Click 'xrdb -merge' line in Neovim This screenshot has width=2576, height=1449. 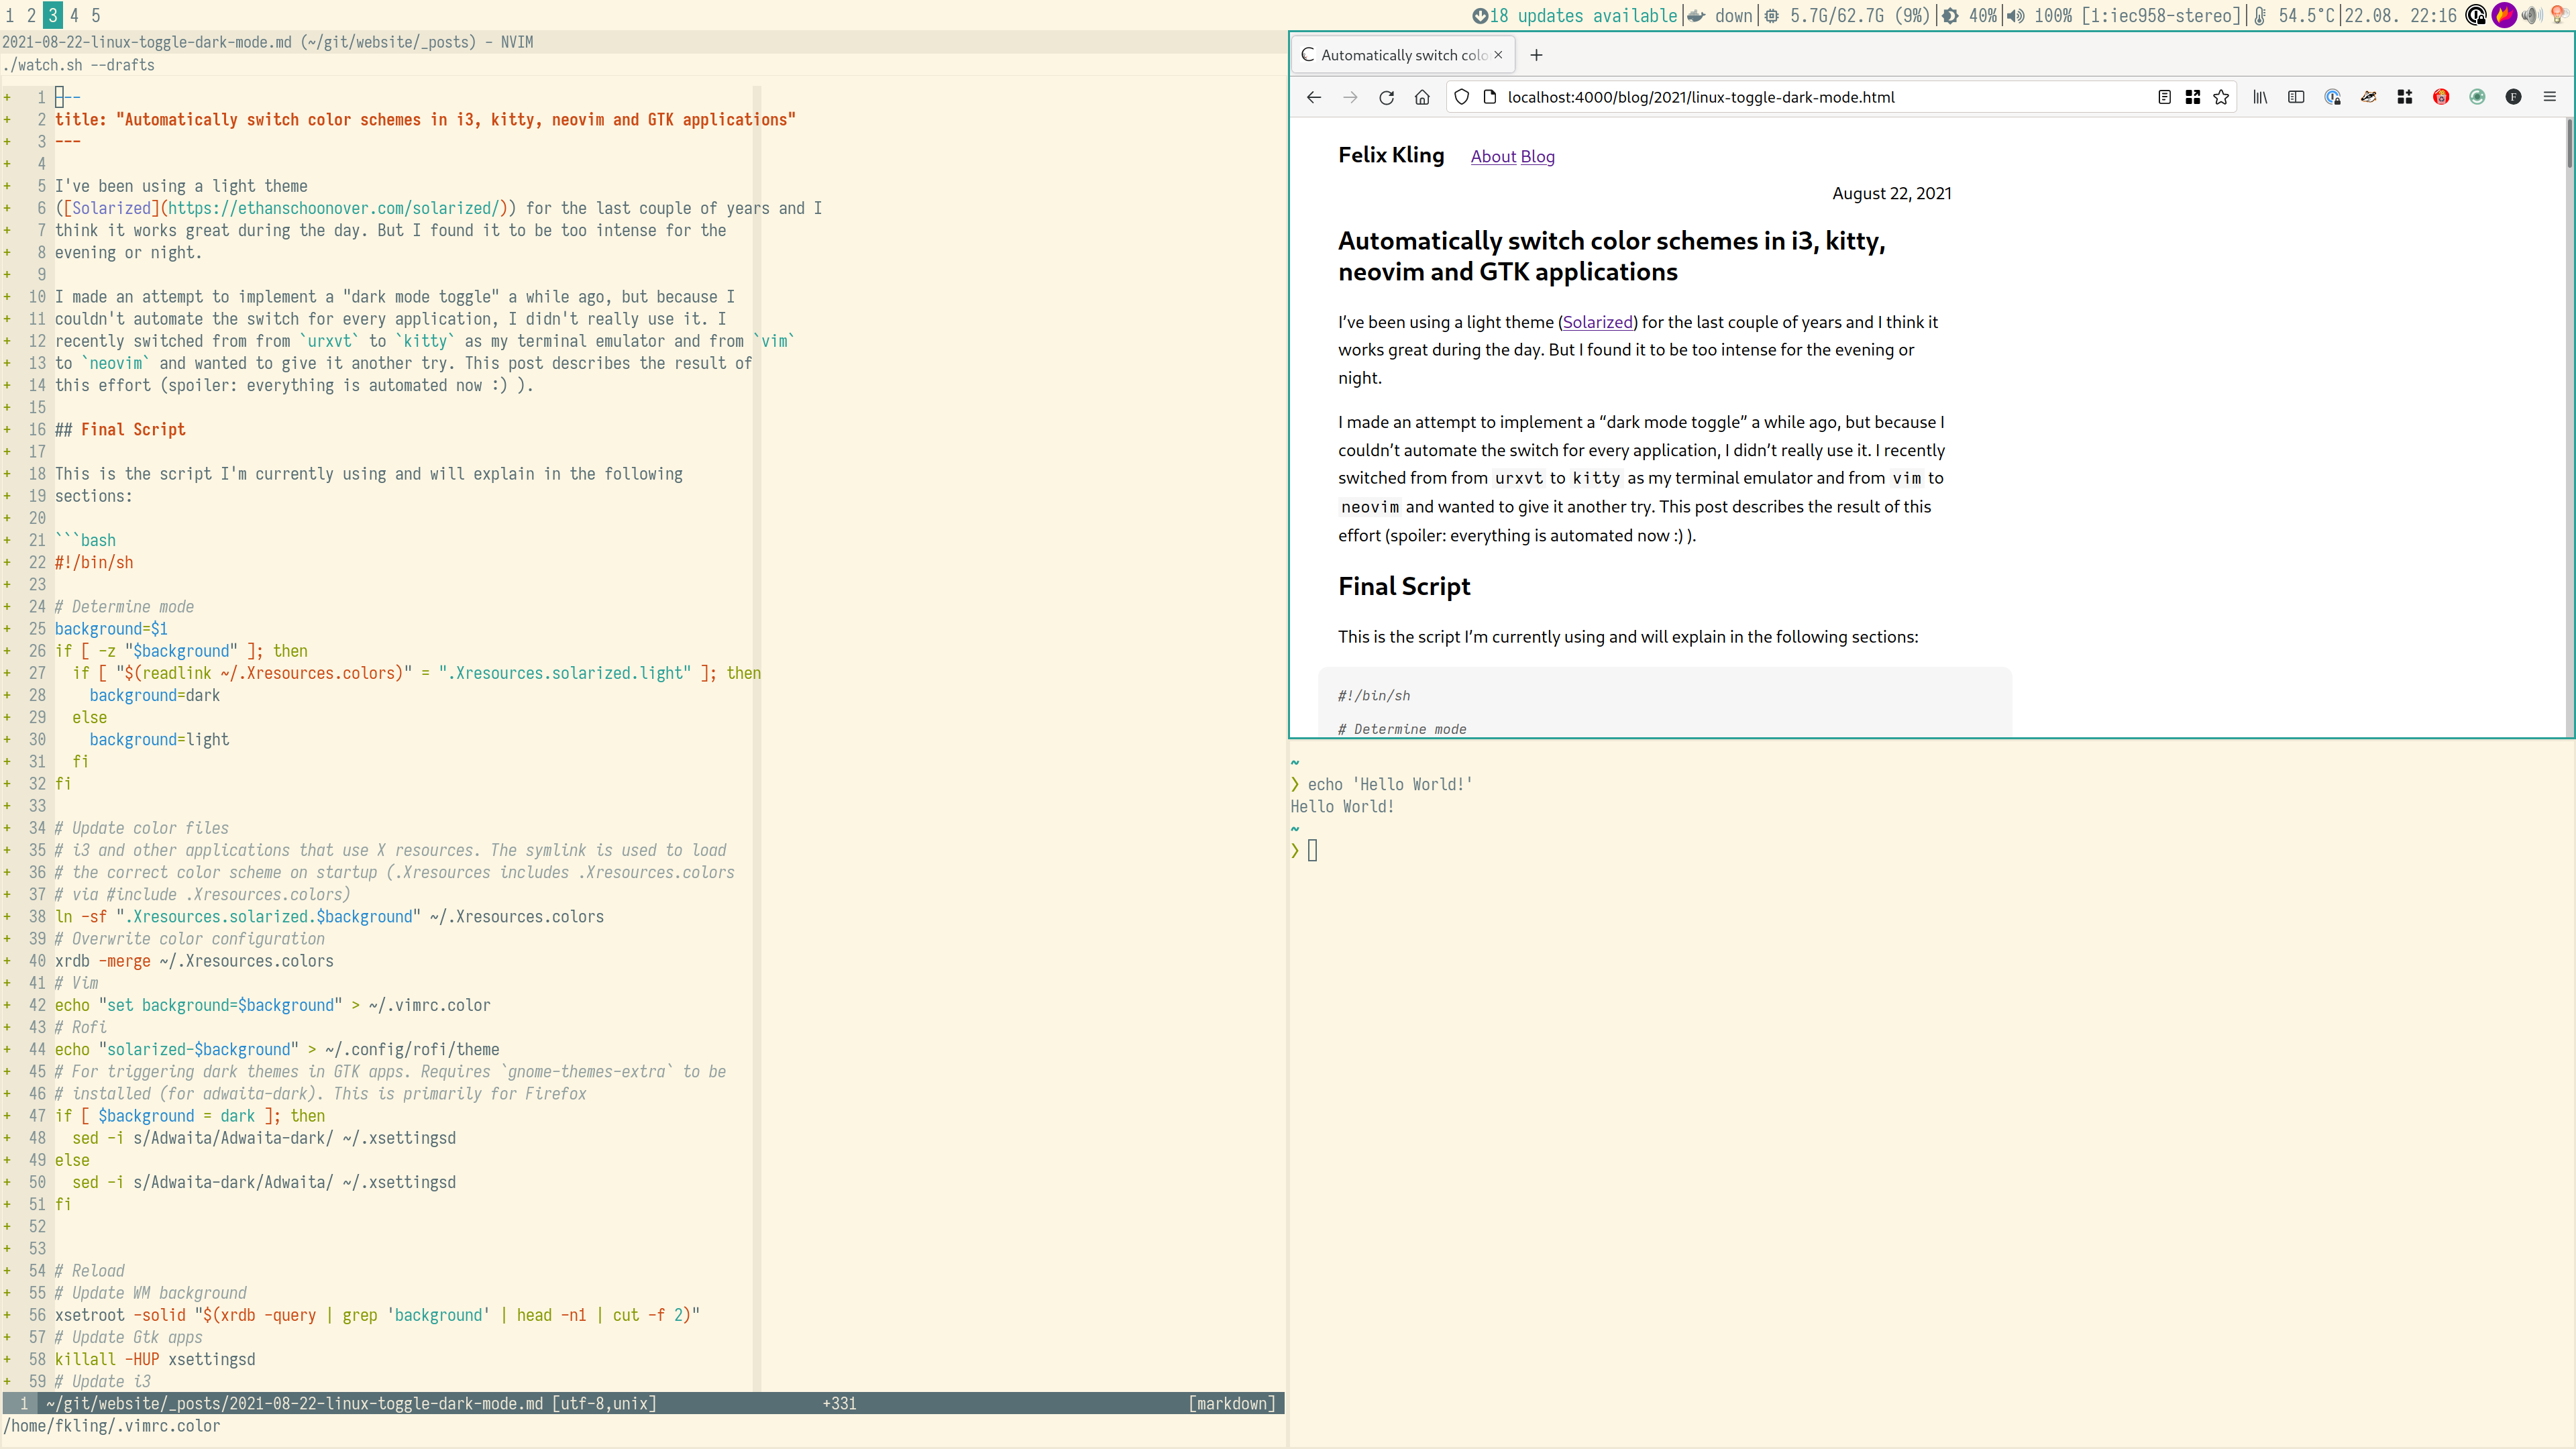[194, 961]
